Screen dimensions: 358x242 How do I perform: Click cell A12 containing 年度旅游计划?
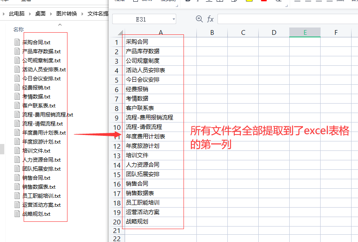(161, 146)
